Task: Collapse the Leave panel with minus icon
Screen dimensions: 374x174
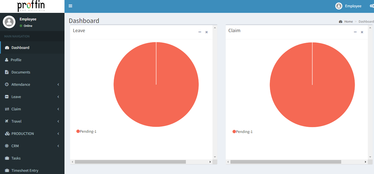Action: (200, 32)
